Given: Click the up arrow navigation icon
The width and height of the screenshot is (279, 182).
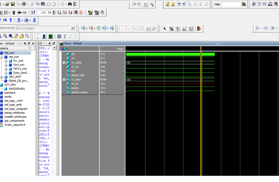Looking at the screenshot, I should click(x=14, y=12).
